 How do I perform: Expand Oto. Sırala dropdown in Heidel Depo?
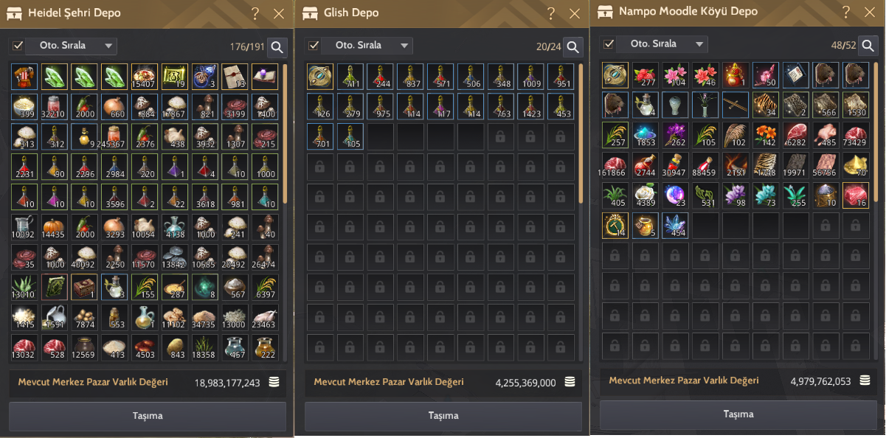(72, 46)
